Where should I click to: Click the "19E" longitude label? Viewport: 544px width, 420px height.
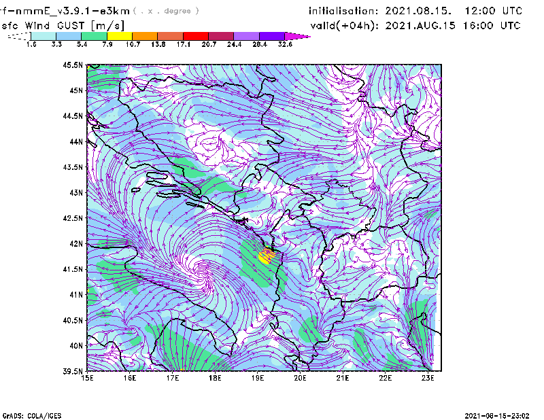258,378
